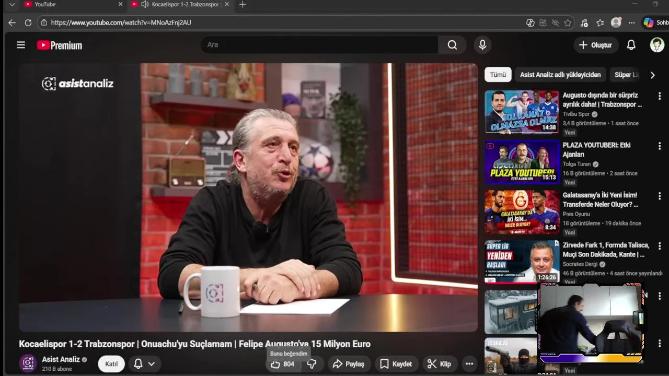Click the Oluştur create button
This screenshot has height=376, width=669.
595,45
